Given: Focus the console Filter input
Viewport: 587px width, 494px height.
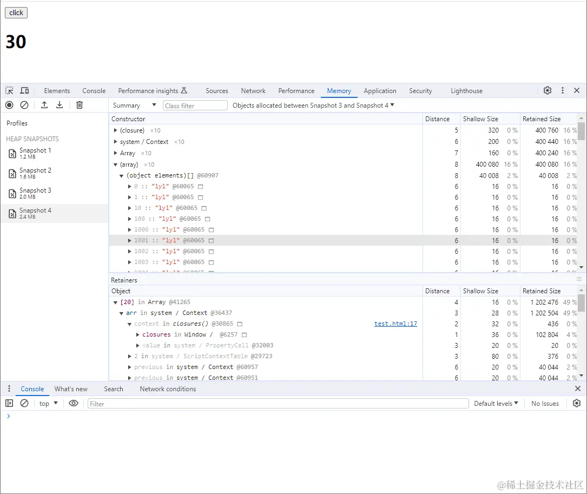Looking at the screenshot, I should [x=278, y=404].
